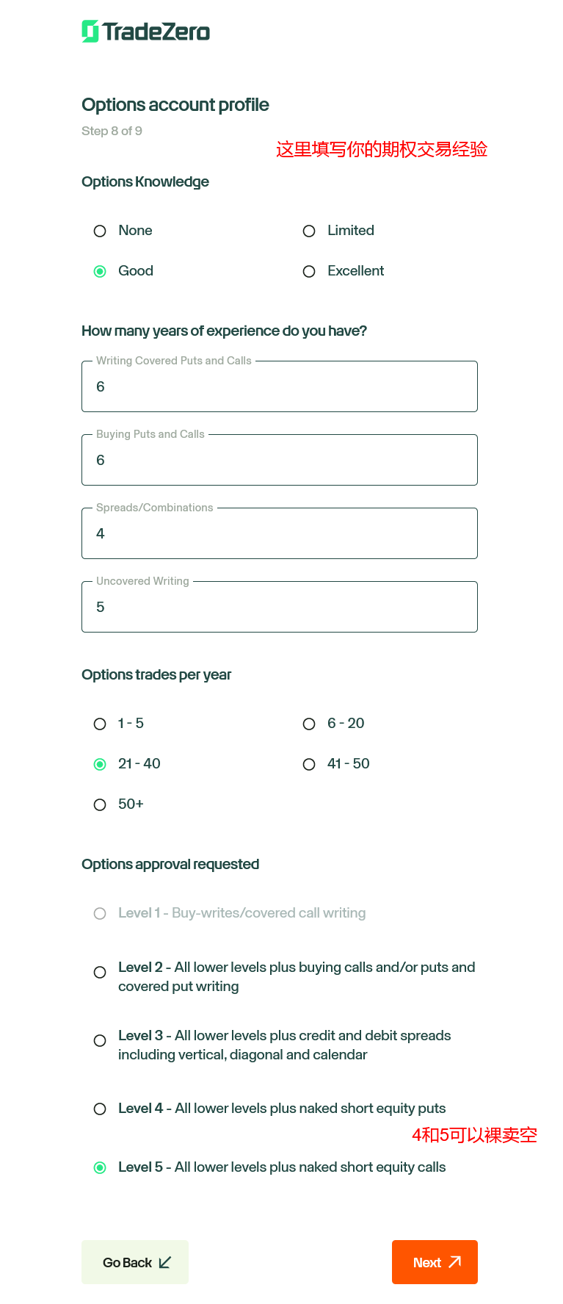This screenshot has width=563, height=1304.
Task: Click the TradeZero logo icon
Action: tap(90, 31)
